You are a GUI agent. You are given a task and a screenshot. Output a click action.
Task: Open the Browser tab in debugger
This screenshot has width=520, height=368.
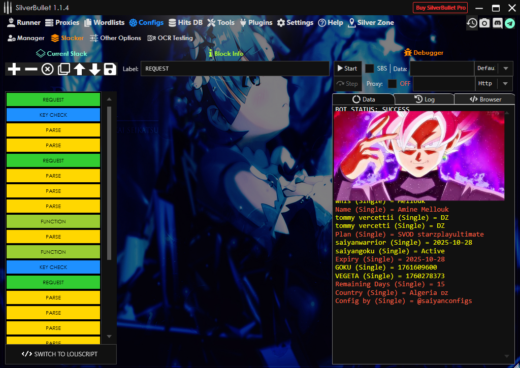(x=485, y=99)
